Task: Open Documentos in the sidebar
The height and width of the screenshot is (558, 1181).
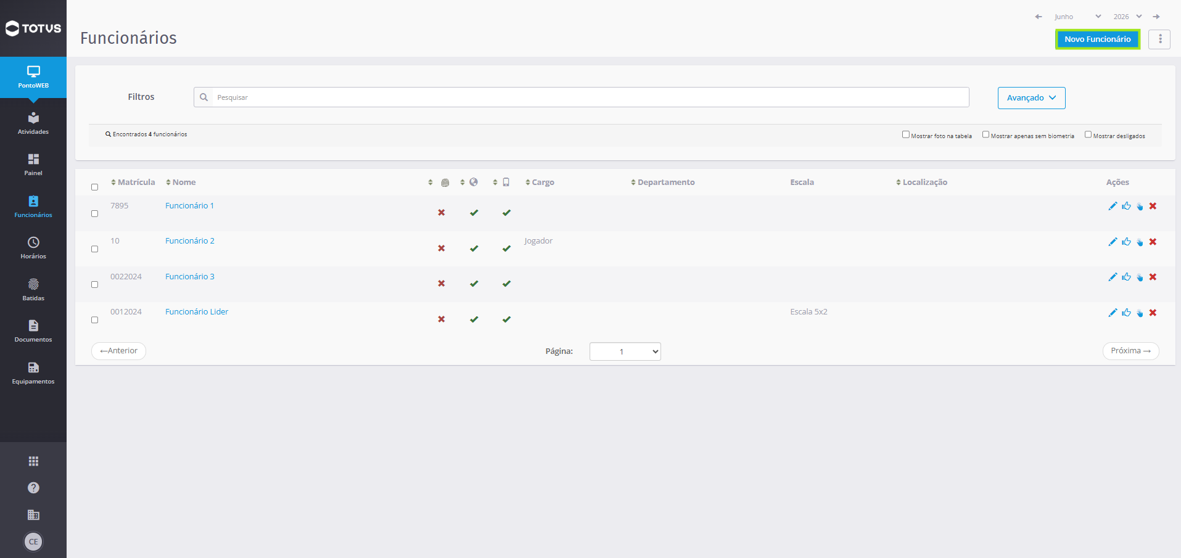Action: click(33, 331)
